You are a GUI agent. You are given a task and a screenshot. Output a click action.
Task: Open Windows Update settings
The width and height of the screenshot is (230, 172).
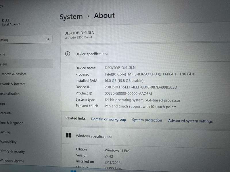(12, 161)
